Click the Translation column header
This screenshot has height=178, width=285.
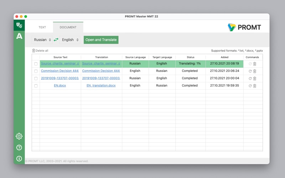102,57
